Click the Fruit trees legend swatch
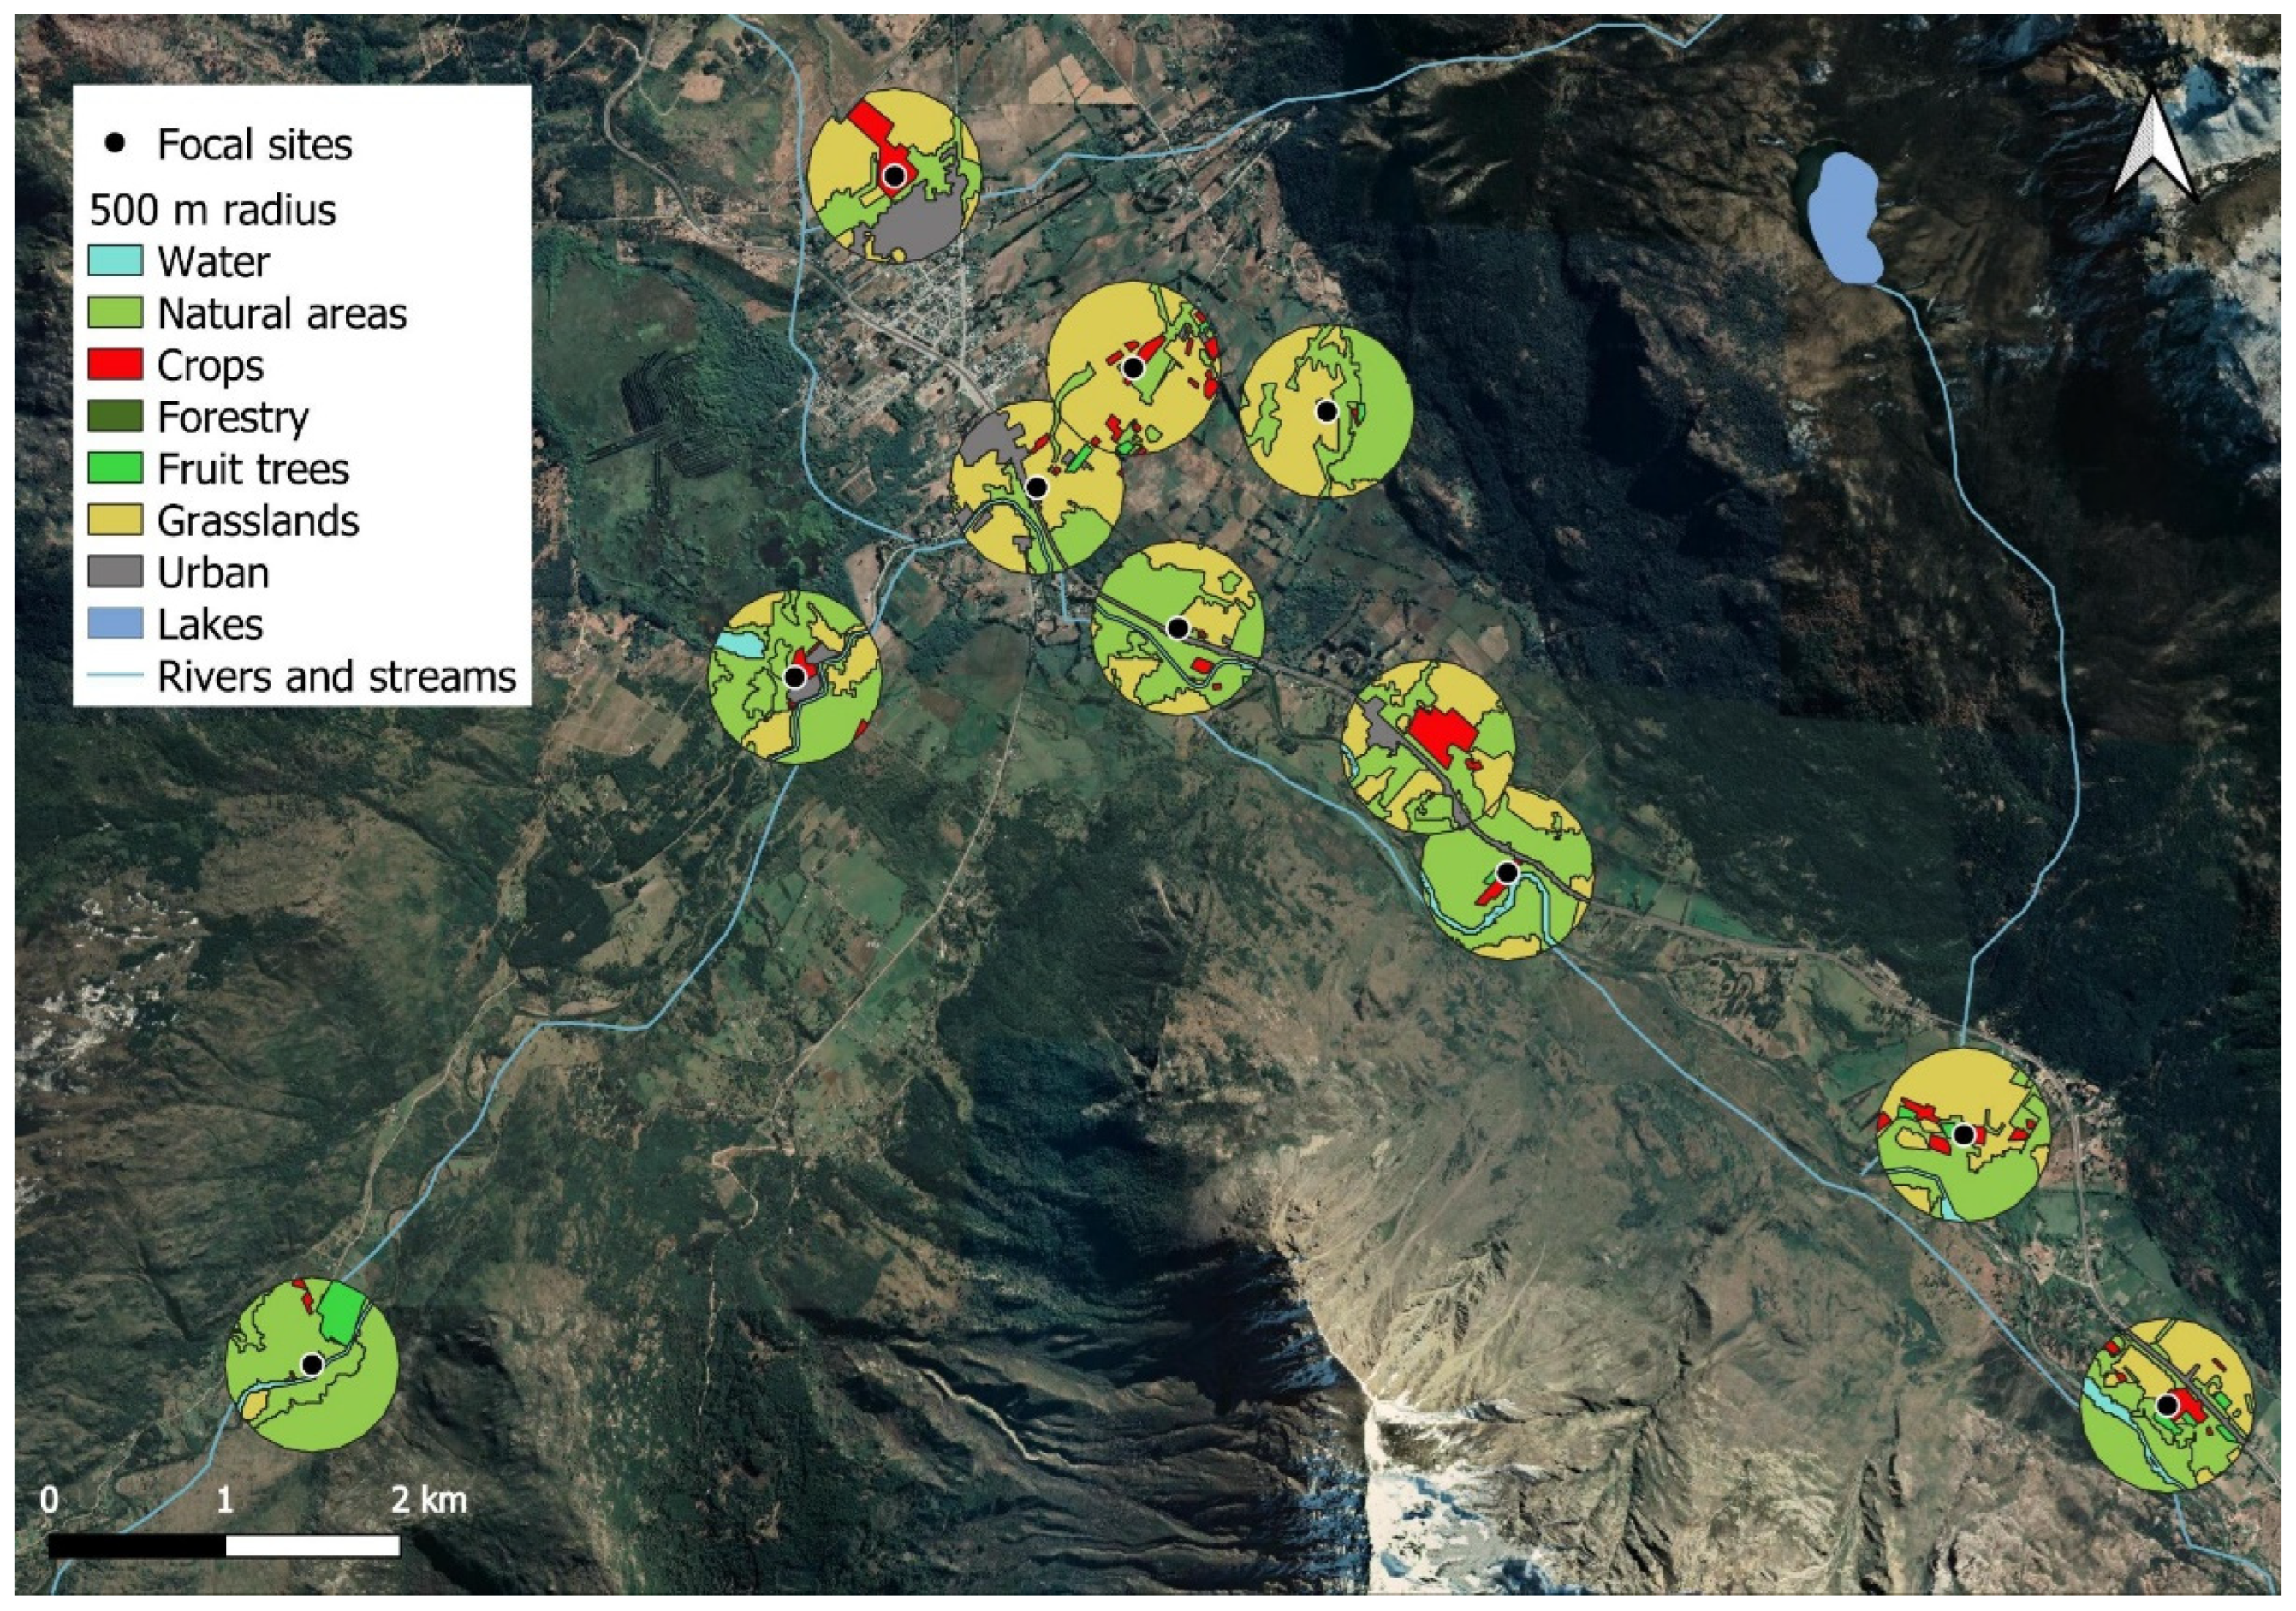 pos(115,469)
